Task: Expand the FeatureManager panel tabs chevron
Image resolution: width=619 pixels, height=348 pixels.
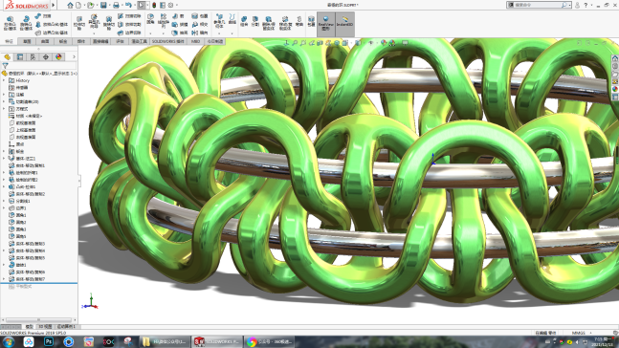Action: click(x=74, y=57)
